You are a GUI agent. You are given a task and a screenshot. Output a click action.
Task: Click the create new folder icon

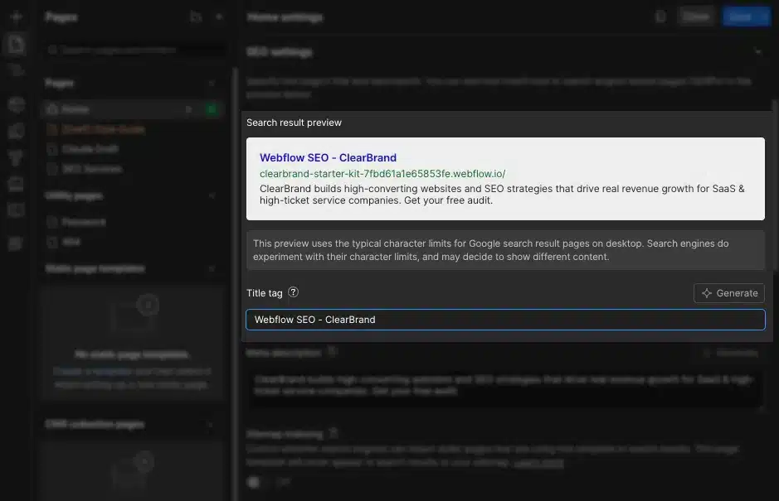(195, 17)
